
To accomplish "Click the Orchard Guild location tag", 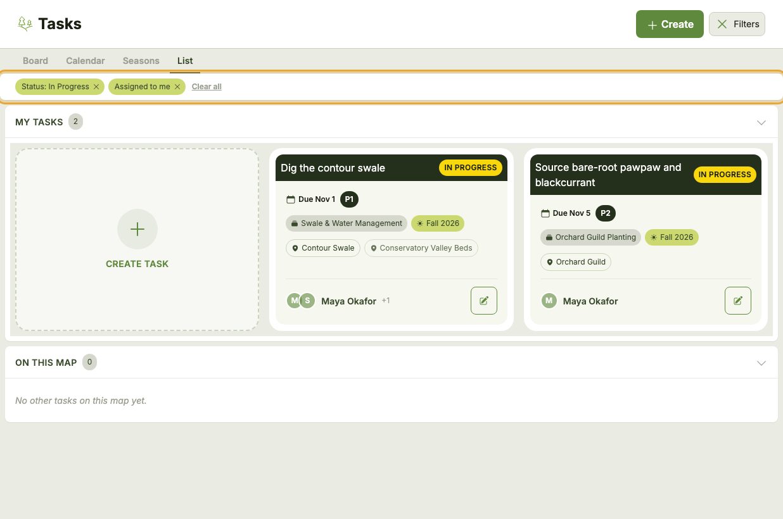I will click(576, 262).
